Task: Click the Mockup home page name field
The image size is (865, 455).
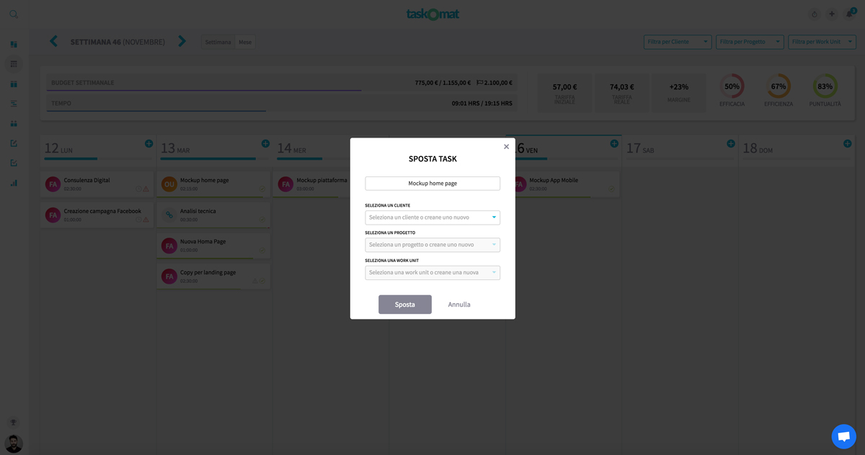Action: point(432,184)
